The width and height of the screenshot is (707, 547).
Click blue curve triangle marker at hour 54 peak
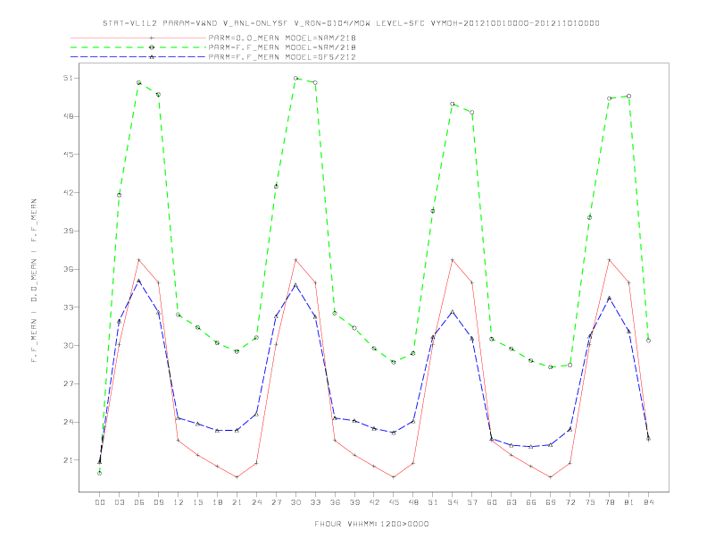(x=453, y=312)
